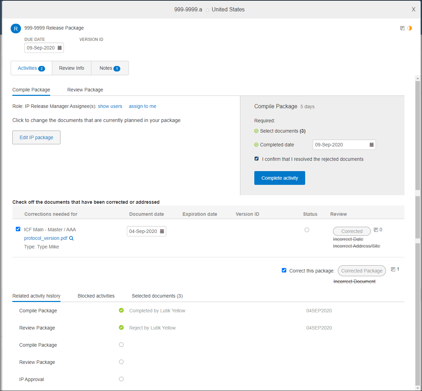Click the empty circle of the pending Compile Package

pos(121,345)
